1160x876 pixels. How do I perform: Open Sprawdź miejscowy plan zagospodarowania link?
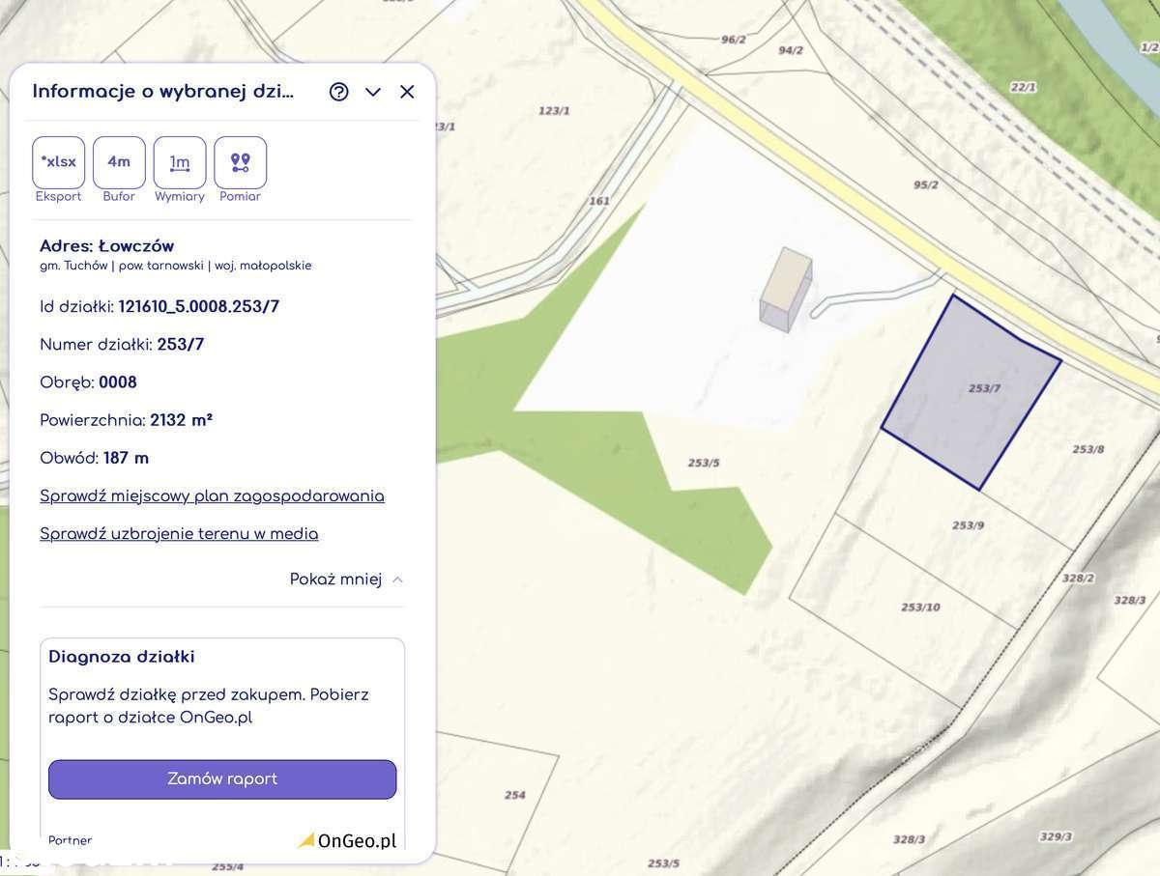pyautogui.click(x=212, y=496)
